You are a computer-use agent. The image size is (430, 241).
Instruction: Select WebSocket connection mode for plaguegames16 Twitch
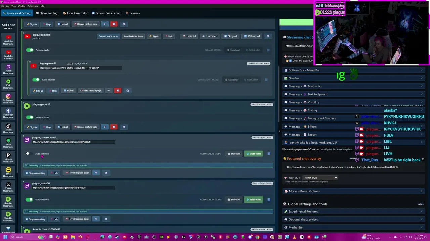[253, 200]
